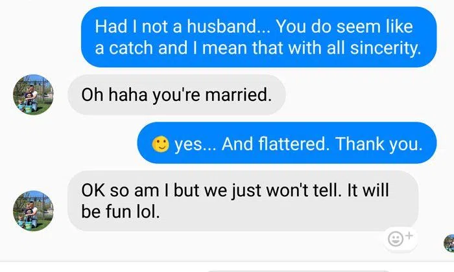Click 'be fun lol.' text in last message
The image size is (454, 272).
point(121,212)
